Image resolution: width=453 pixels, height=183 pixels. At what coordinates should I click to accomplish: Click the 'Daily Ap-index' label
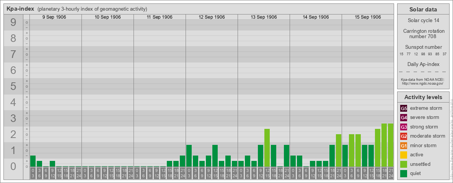coord(423,64)
